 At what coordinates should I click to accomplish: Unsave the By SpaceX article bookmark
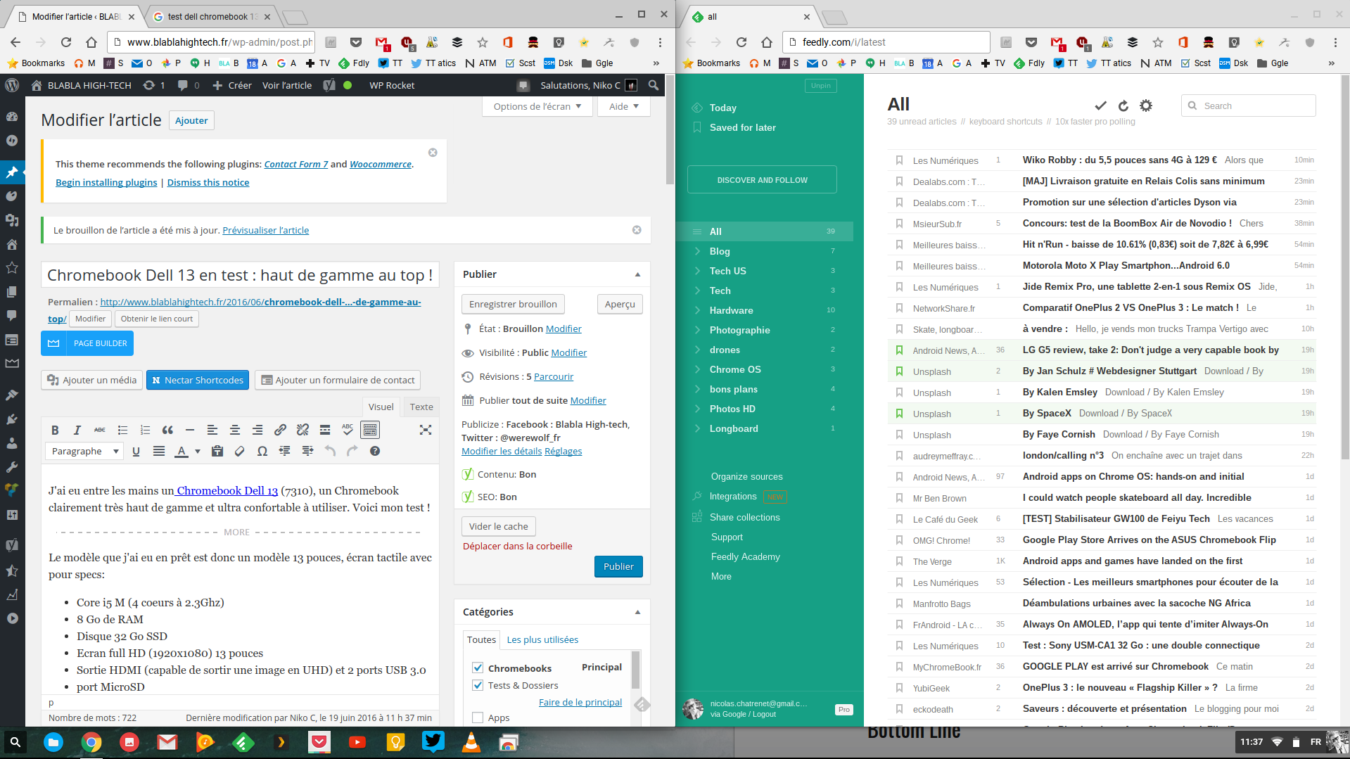tap(899, 414)
